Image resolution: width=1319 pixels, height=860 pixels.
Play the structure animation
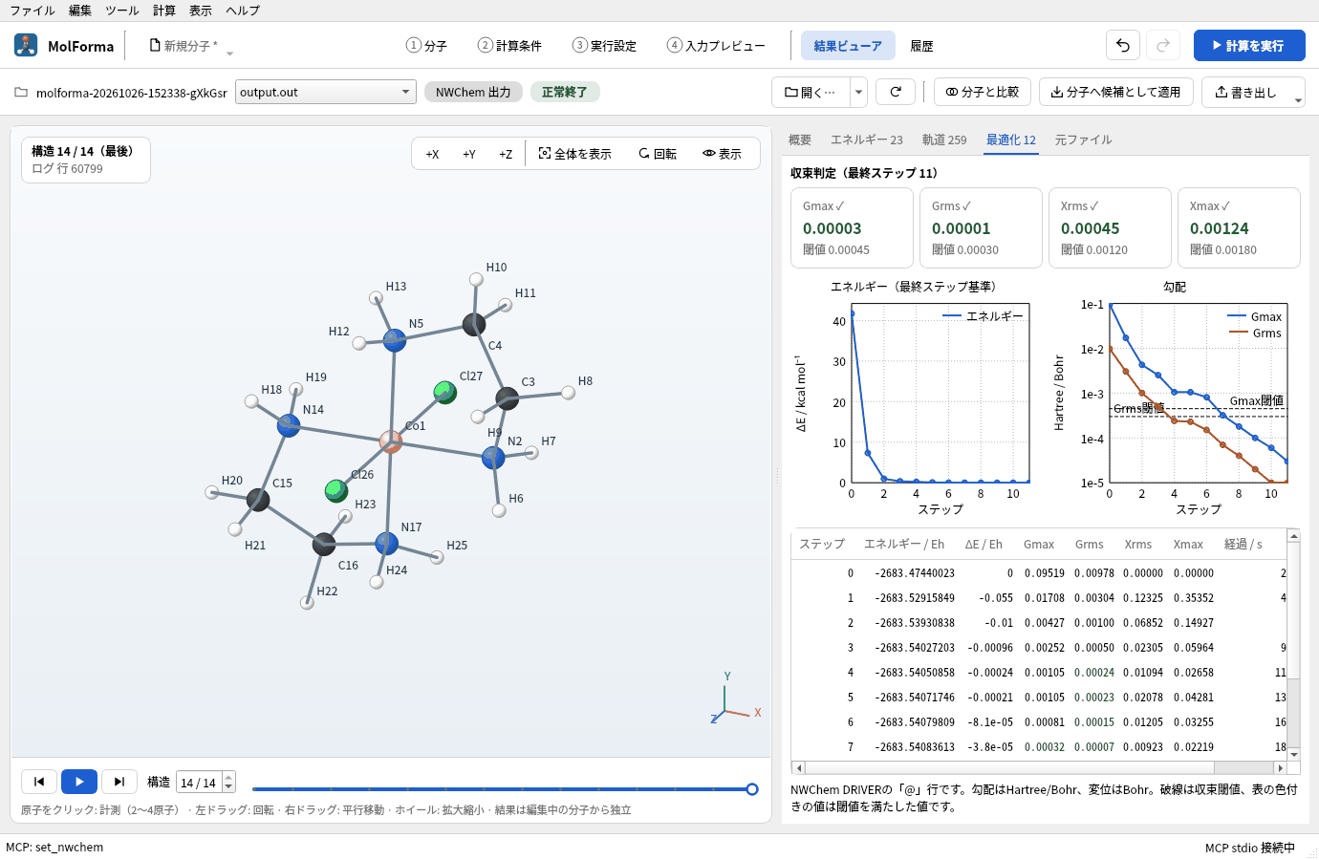coord(79,782)
